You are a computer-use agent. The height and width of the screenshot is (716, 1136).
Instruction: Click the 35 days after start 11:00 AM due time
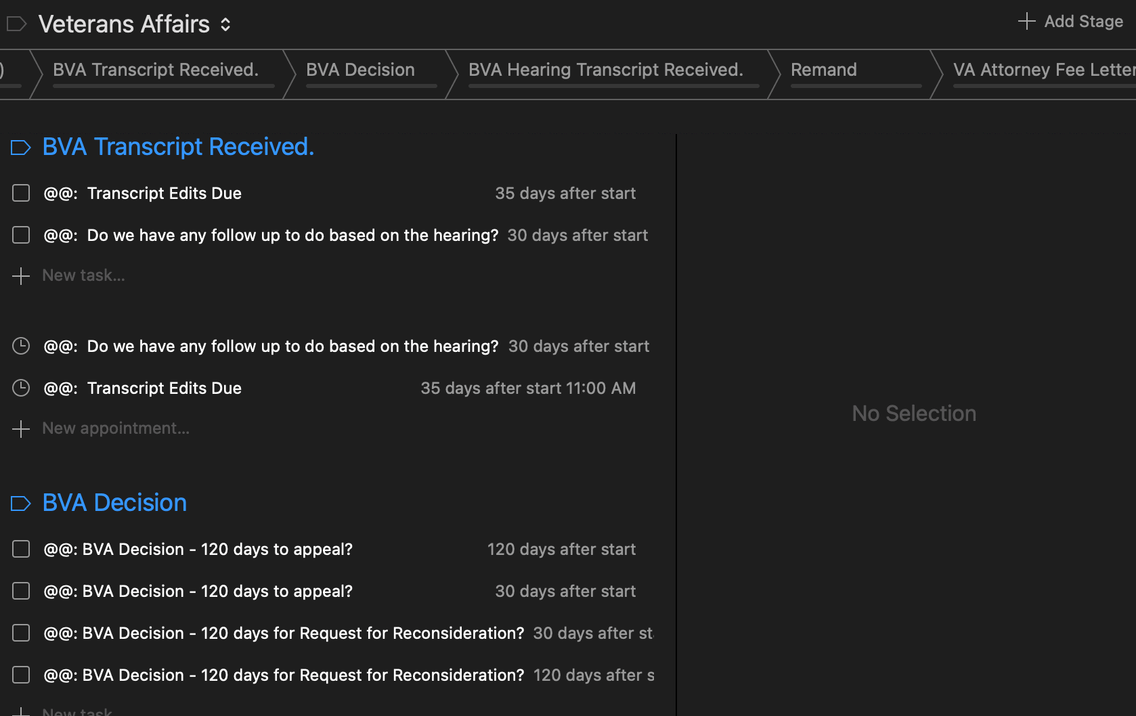527,388
